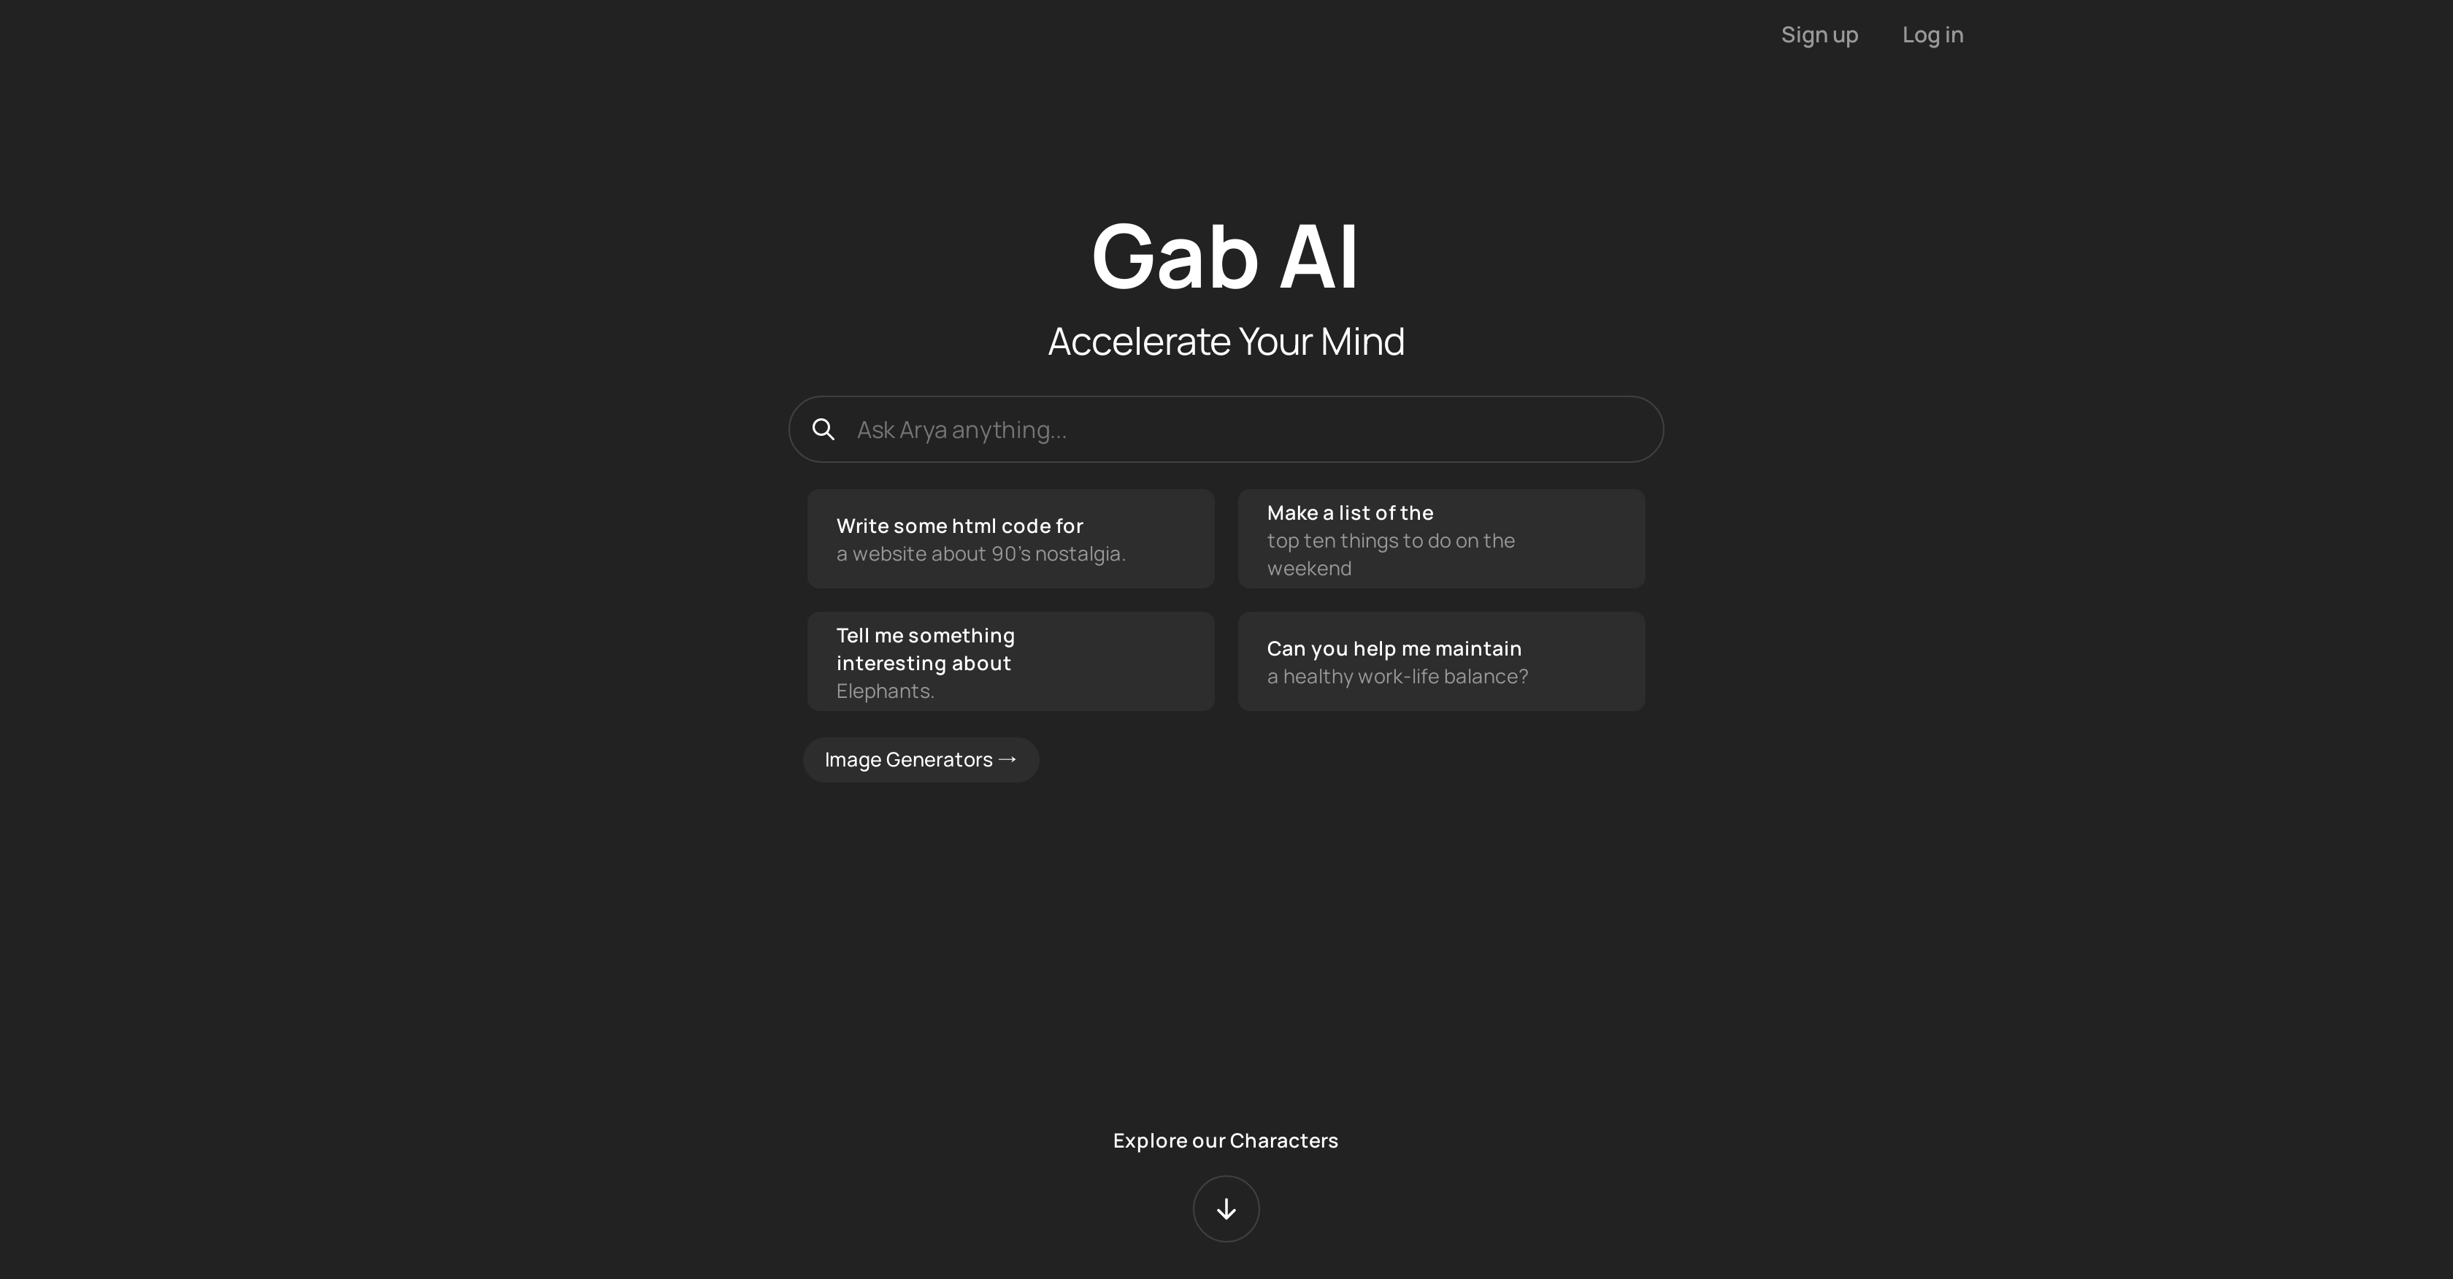Choose the 'Tell me something interesting about Elephants' prompt

(x=1010, y=661)
